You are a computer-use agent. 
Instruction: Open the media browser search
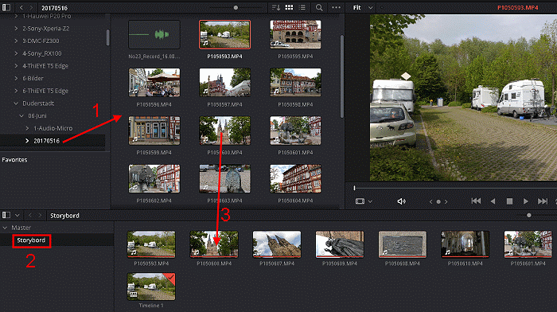[319, 7]
